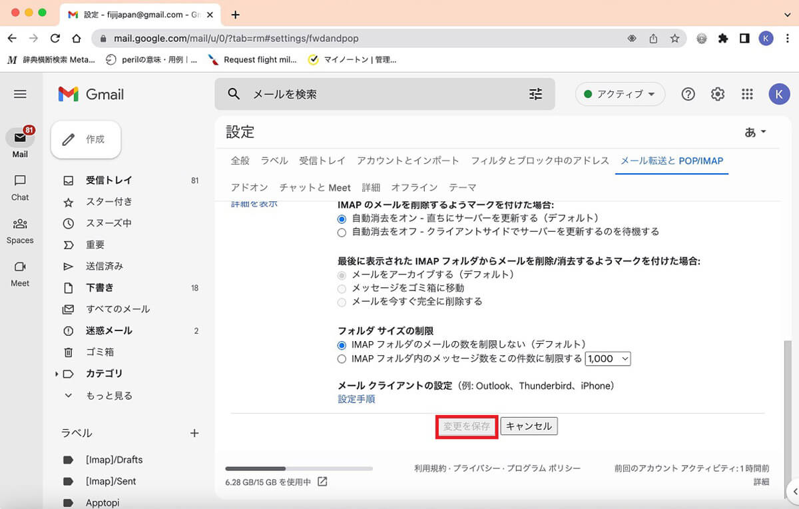Screen dimensions: 799x509
Task: Click the キャンセル button
Action: point(529,426)
